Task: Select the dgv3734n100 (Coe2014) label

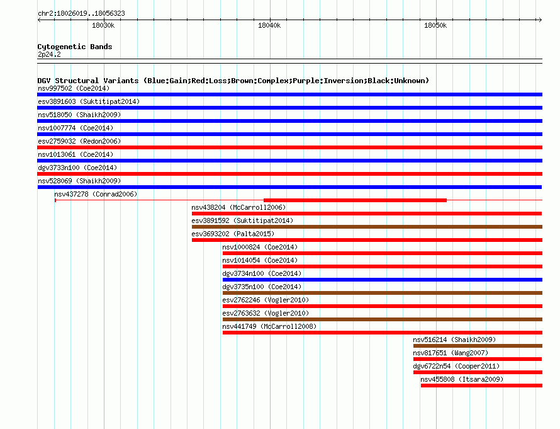Action: click(262, 273)
